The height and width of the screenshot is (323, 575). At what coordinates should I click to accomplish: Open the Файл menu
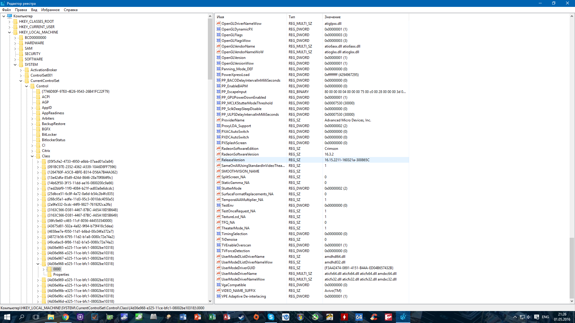point(6,10)
